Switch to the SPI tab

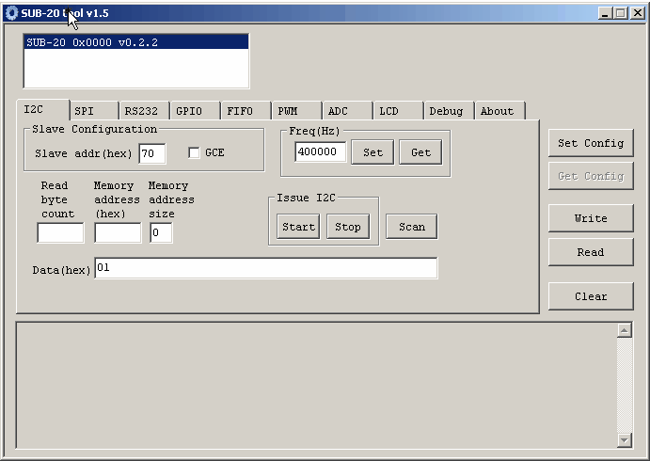point(85,111)
